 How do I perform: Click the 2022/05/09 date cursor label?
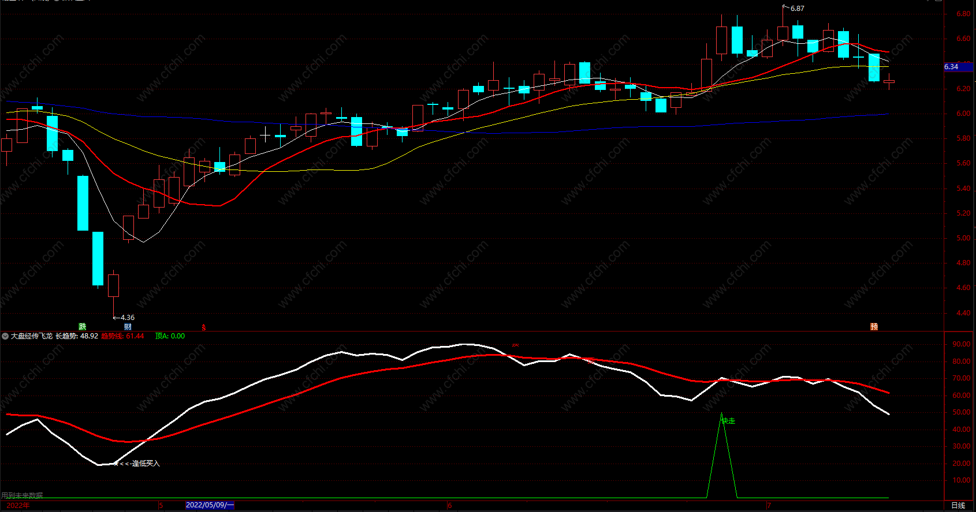pos(210,505)
